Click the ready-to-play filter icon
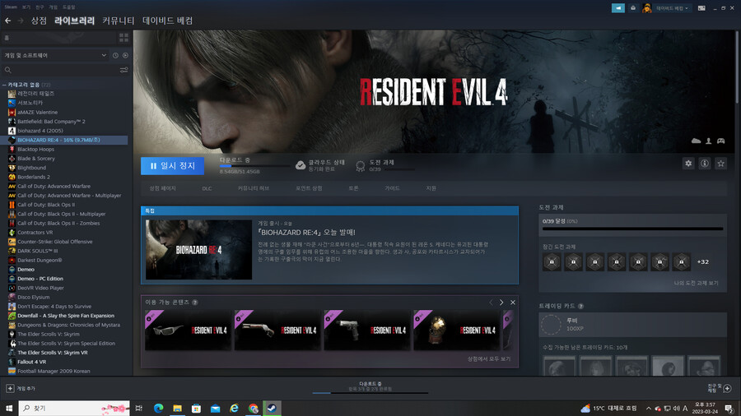 125,55
